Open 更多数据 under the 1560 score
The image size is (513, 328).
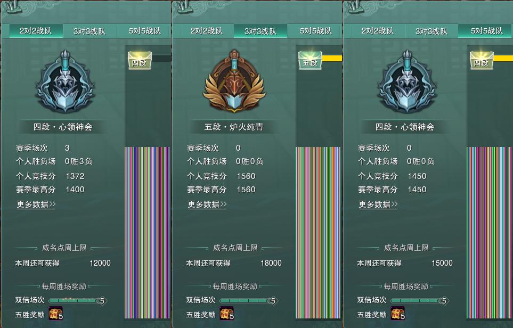(x=207, y=204)
